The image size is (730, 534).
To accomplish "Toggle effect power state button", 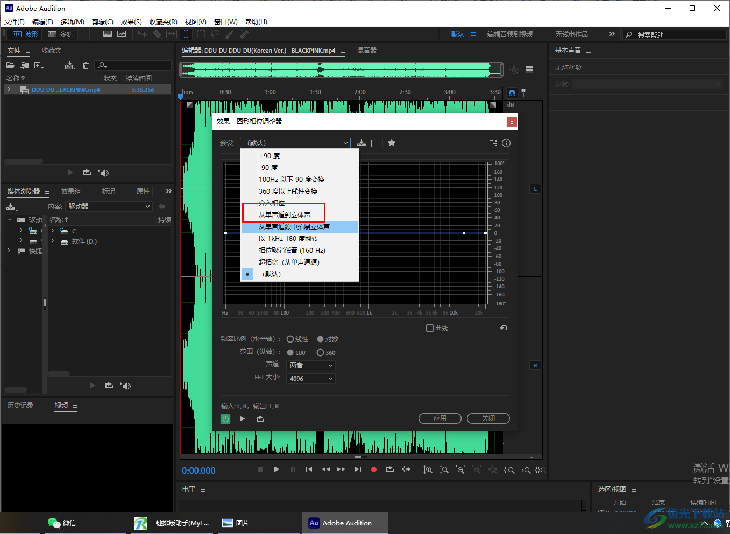I will tap(225, 418).
